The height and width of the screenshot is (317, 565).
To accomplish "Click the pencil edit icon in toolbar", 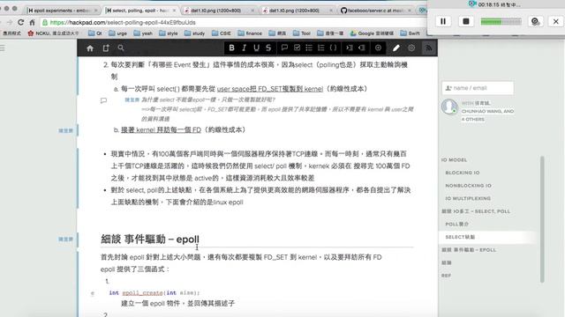I will 396,48.
